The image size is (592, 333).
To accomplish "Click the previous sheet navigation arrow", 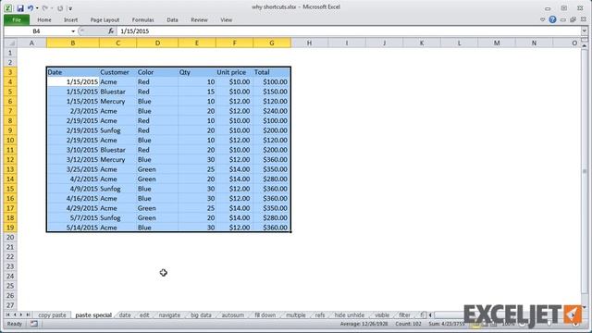I will [x=15, y=314].
